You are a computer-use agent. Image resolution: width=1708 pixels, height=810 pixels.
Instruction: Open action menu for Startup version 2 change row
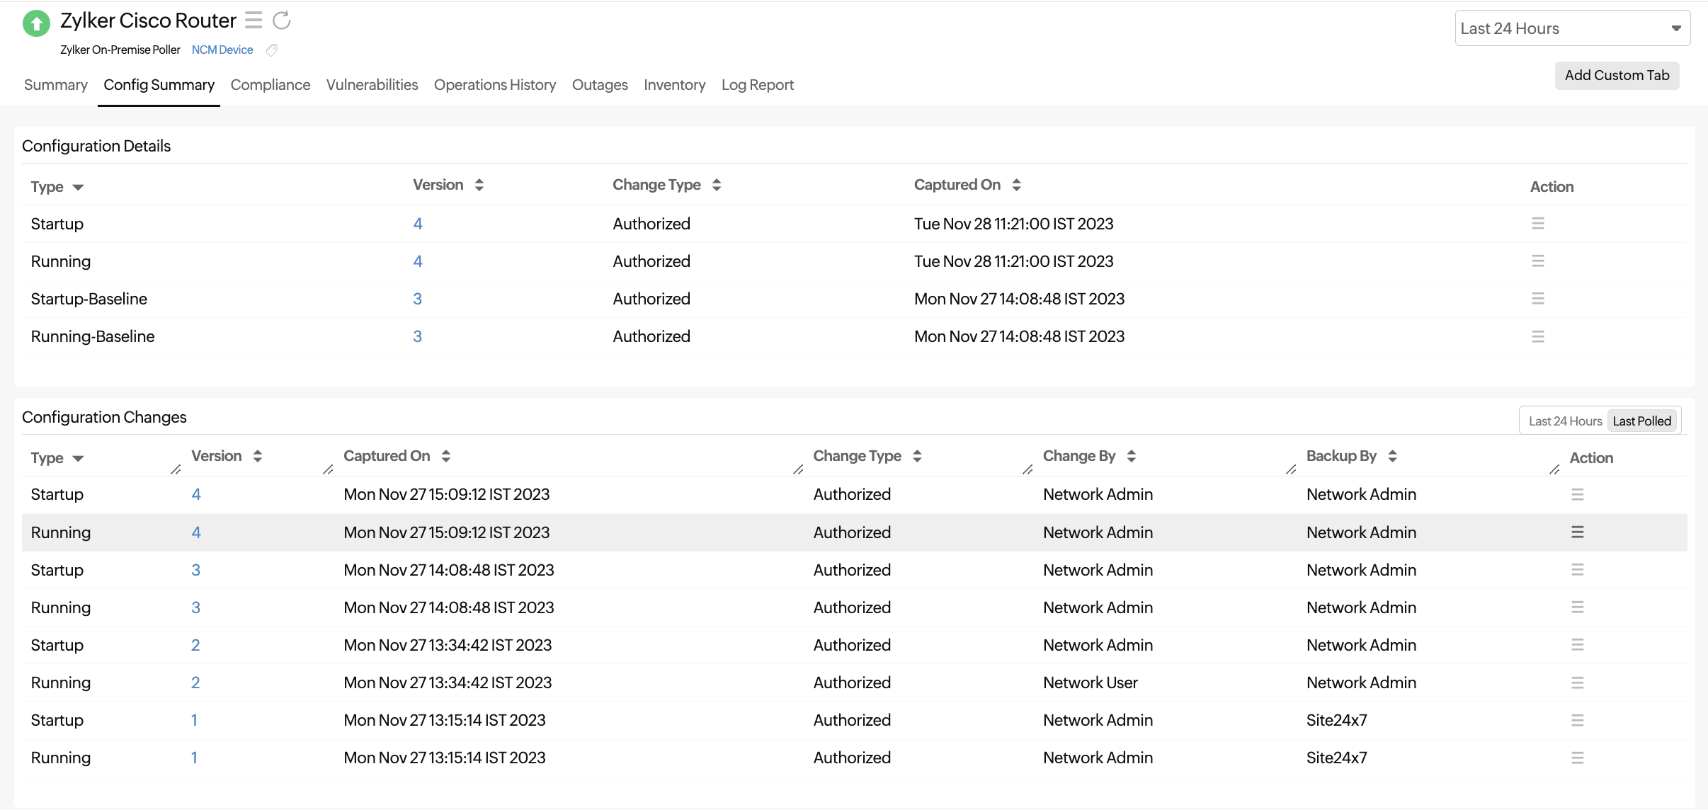[x=1578, y=645]
